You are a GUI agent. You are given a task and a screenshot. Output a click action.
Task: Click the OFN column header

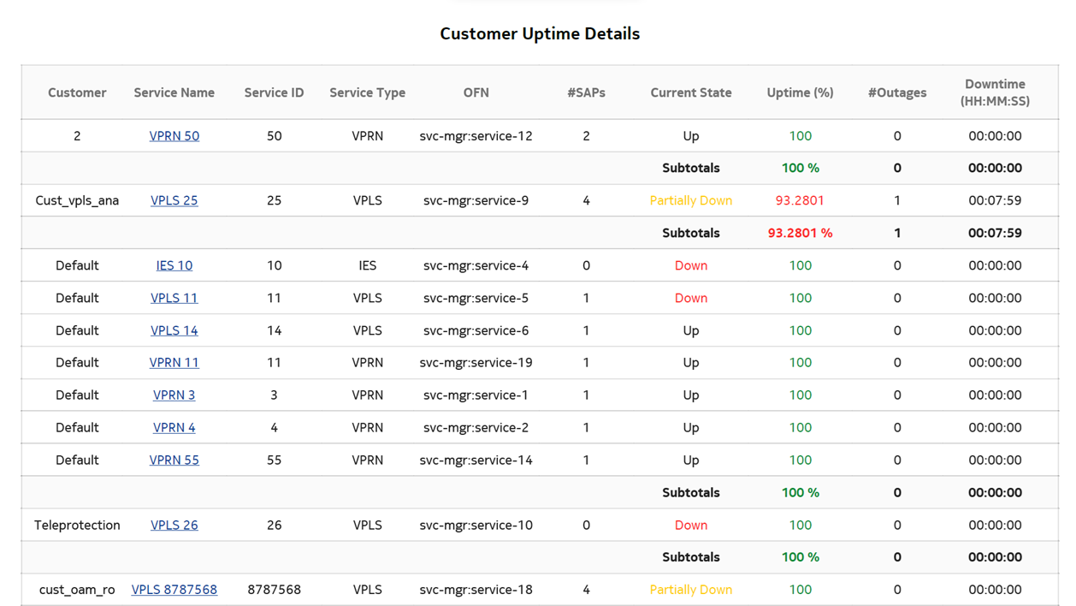click(476, 92)
